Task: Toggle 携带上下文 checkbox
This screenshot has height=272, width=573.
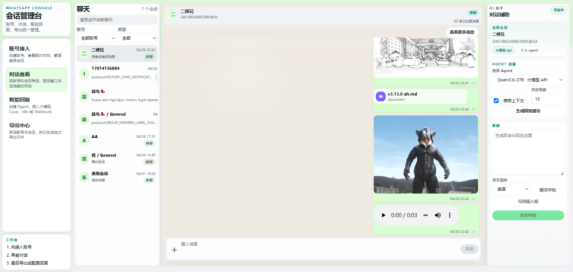Action: pos(496,100)
